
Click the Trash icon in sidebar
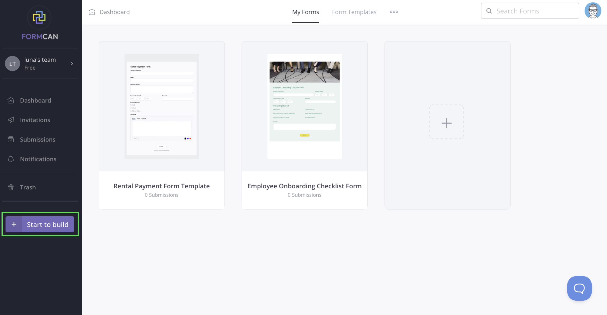[11, 187]
